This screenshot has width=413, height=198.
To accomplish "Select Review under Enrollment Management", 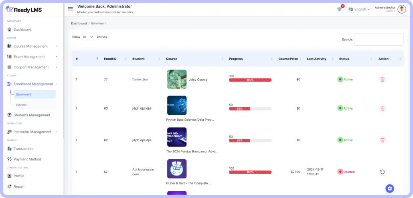I will tap(22, 105).
